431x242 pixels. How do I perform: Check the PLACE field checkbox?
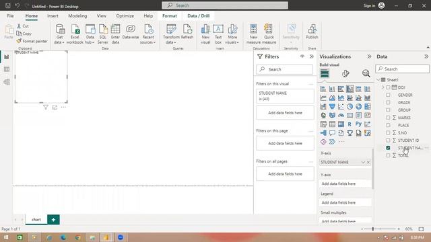click(x=388, y=125)
